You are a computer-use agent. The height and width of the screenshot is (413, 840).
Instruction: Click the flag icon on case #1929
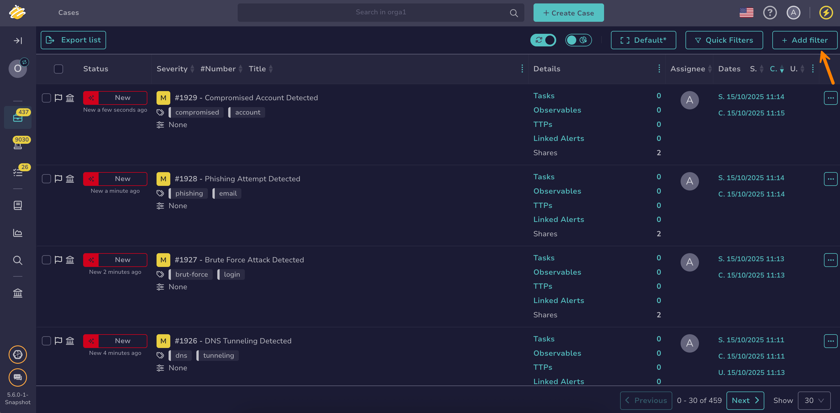[58, 98]
